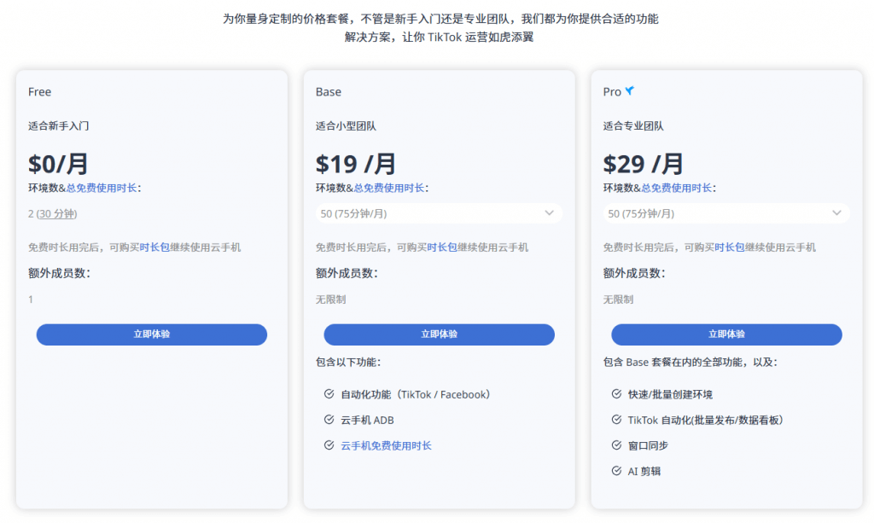The width and height of the screenshot is (874, 523).
Task: Expand the Pro plan environment count dropdown
Action: (725, 213)
